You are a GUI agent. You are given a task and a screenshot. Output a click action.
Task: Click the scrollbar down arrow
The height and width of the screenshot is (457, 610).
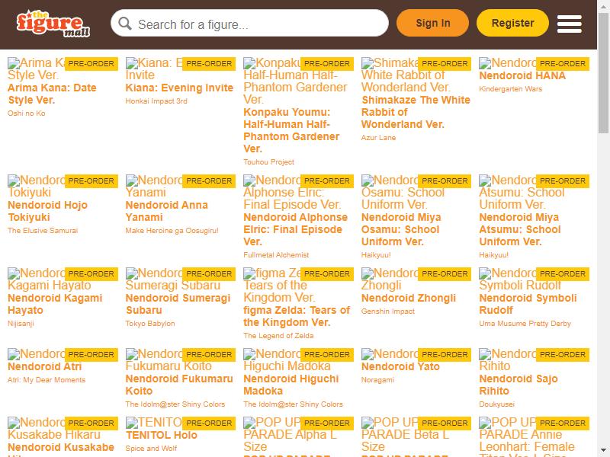coord(603,452)
